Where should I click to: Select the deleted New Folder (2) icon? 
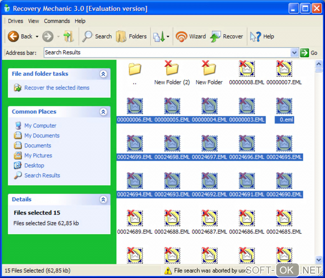point(172,68)
